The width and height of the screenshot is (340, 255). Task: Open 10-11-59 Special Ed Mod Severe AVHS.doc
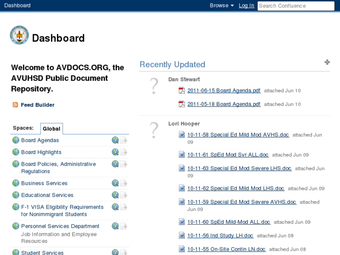(x=242, y=202)
